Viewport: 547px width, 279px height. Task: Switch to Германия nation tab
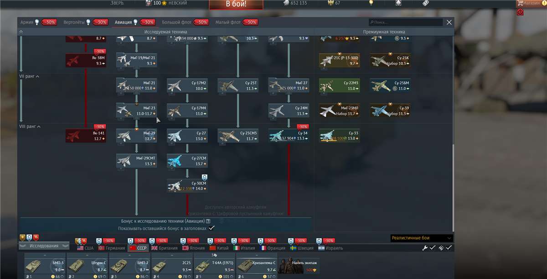[112, 248]
